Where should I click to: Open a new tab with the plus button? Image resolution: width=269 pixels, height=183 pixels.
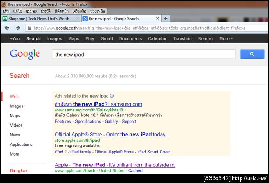point(165,18)
